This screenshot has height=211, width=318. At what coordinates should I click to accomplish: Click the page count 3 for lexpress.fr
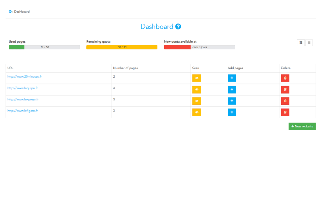click(x=114, y=100)
